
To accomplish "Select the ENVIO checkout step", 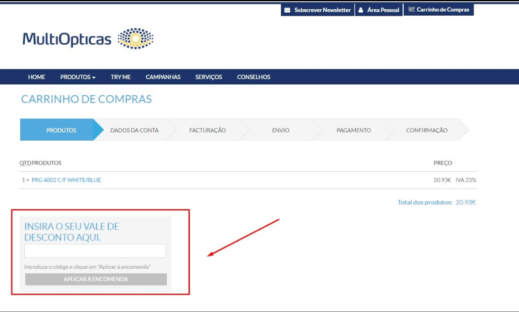I will click(281, 130).
